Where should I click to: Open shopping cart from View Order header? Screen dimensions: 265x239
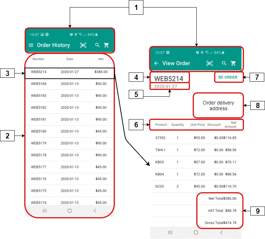tap(234, 63)
